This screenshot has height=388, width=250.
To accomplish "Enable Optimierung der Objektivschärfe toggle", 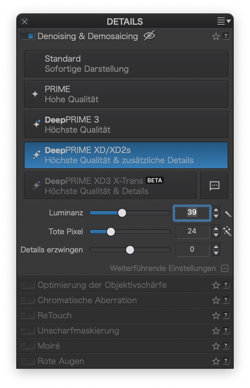I will [x=27, y=285].
